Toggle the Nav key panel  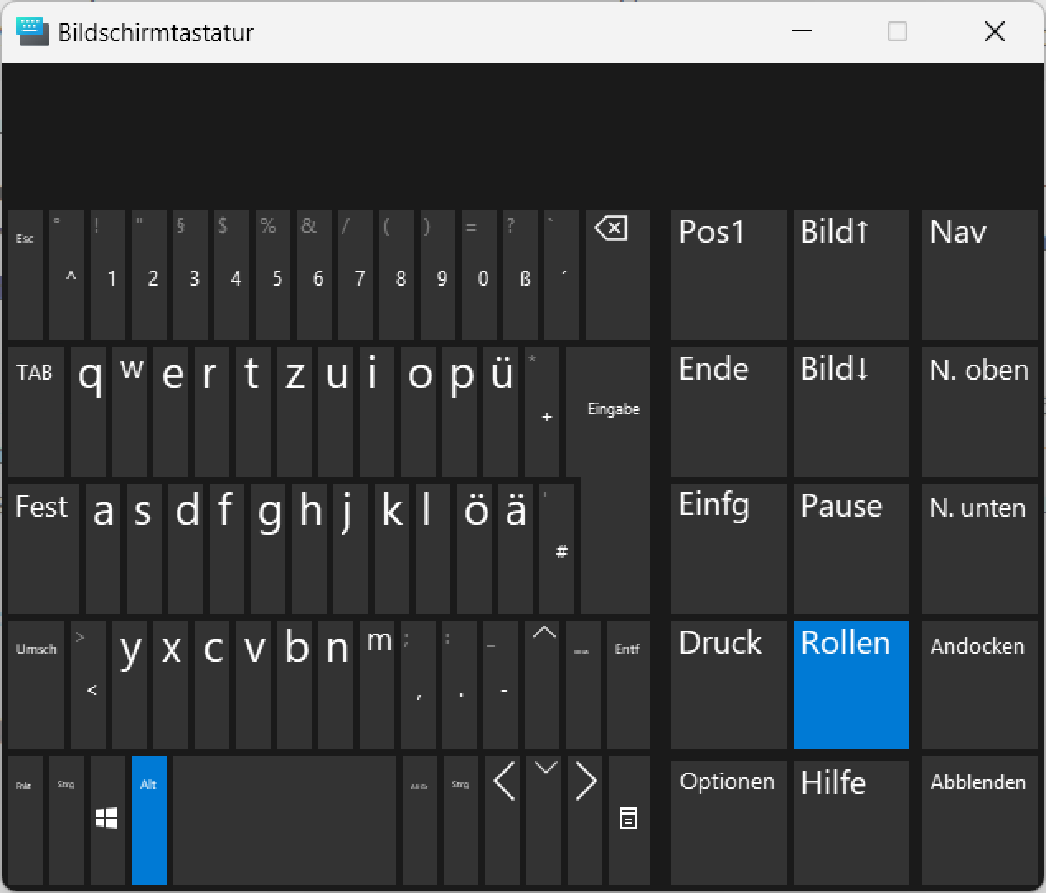click(x=980, y=275)
